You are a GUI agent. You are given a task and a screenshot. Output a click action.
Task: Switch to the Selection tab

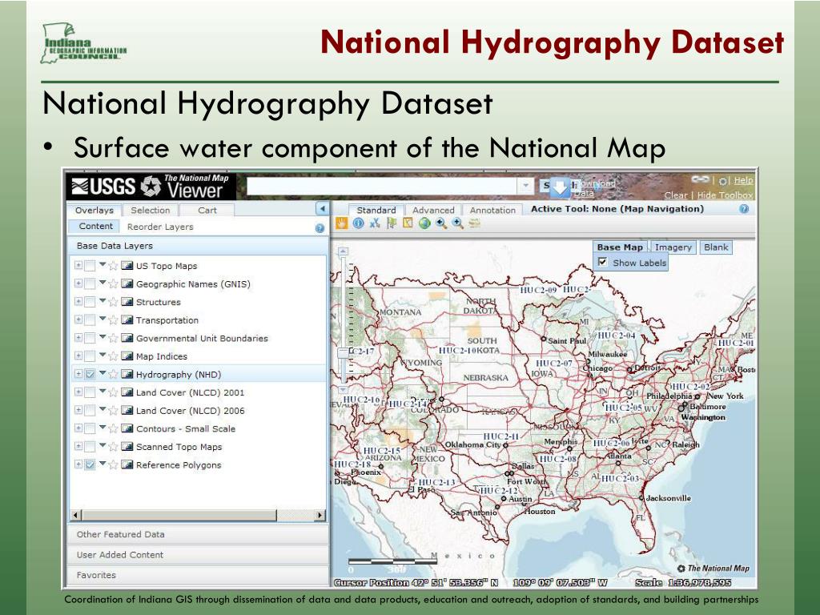point(150,211)
